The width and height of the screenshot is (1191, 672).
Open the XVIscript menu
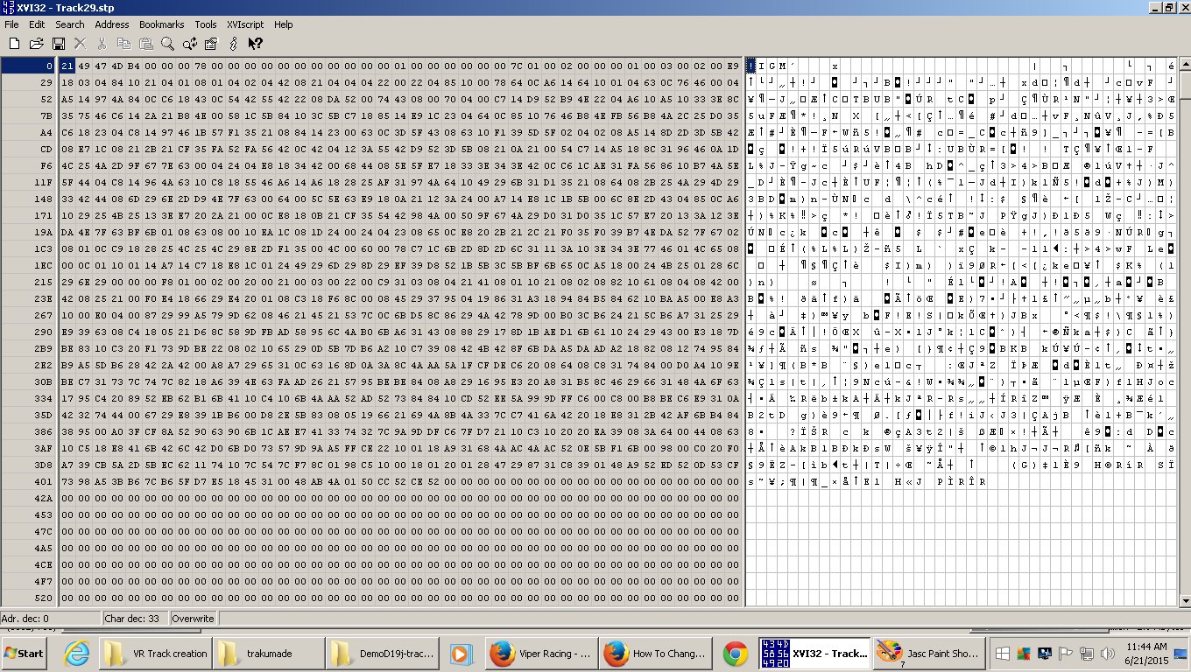pyautogui.click(x=246, y=24)
